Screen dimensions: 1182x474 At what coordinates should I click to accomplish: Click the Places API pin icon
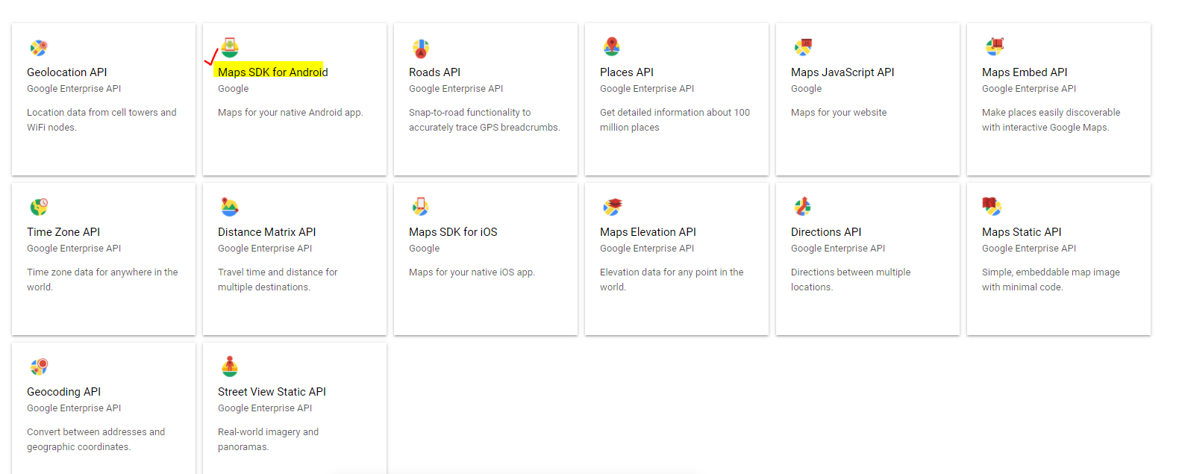pyautogui.click(x=612, y=47)
